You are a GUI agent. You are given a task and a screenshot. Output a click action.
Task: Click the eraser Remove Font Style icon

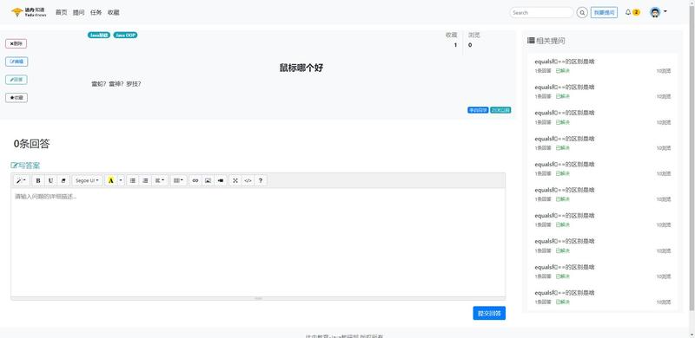[63, 180]
